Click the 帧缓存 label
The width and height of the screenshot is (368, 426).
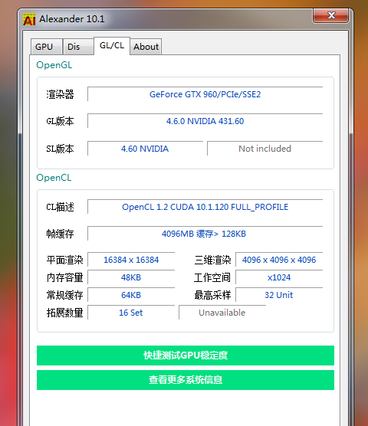coord(60,234)
